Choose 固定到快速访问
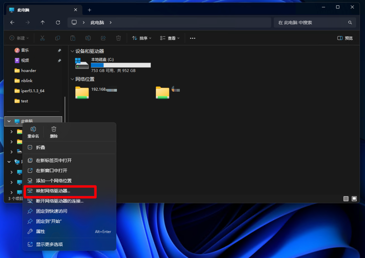Image resolution: width=365 pixels, height=258 pixels. [69, 211]
